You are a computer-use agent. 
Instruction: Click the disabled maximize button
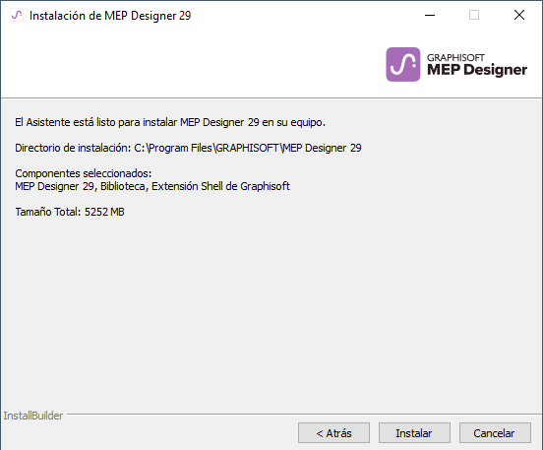pyautogui.click(x=474, y=15)
